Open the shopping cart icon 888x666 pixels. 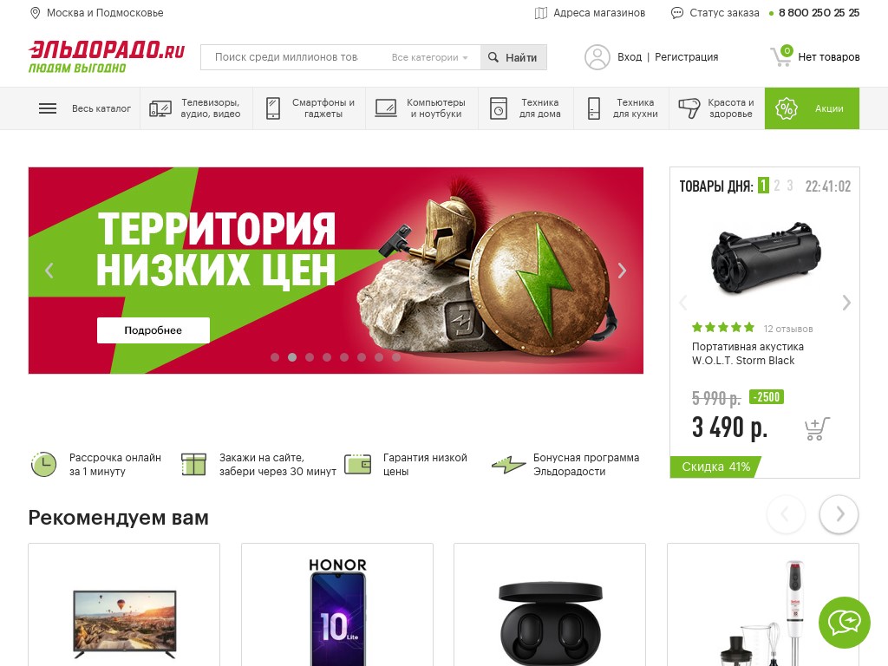click(781, 56)
